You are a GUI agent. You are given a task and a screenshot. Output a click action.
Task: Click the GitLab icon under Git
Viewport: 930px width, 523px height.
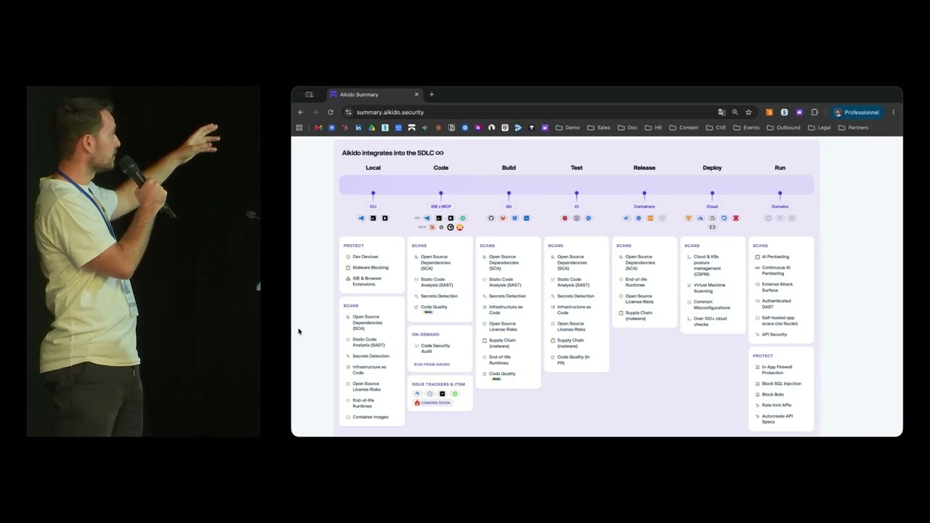tap(503, 218)
